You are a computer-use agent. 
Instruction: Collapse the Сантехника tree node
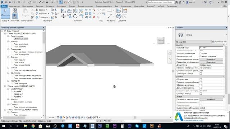[8, 73]
